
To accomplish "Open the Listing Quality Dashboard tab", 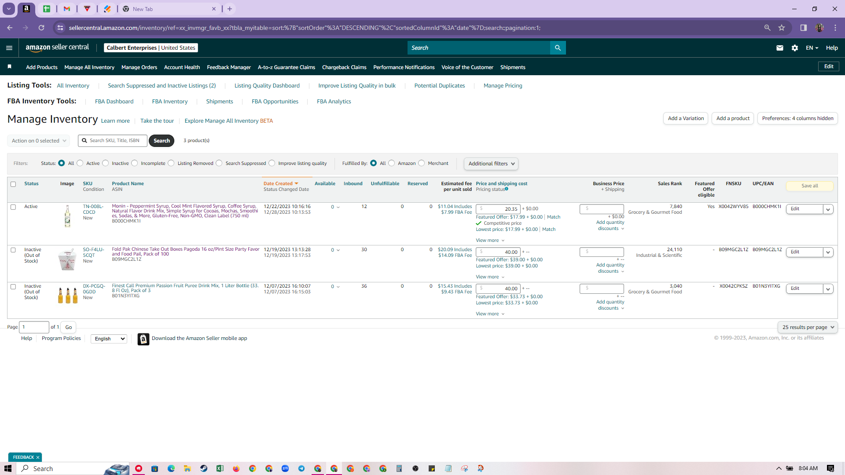I will pos(267,86).
